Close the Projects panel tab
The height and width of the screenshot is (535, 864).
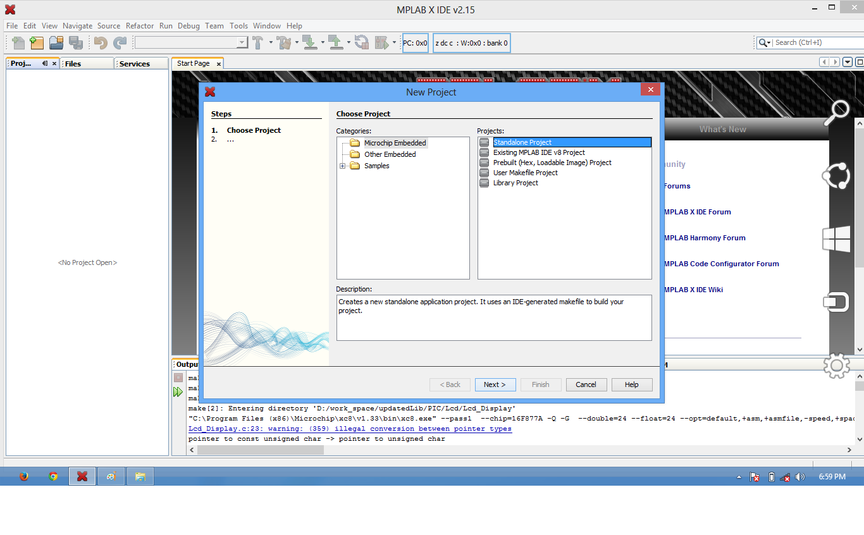pyautogui.click(x=54, y=63)
